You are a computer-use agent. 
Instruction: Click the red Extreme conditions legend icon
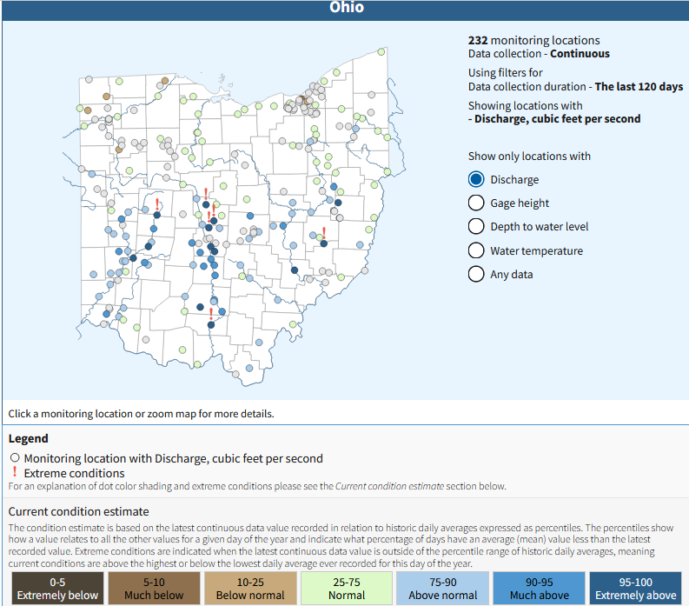(15, 472)
